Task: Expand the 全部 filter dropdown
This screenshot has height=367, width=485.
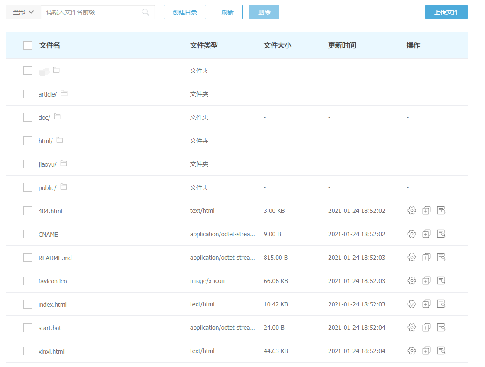Action: coord(23,12)
